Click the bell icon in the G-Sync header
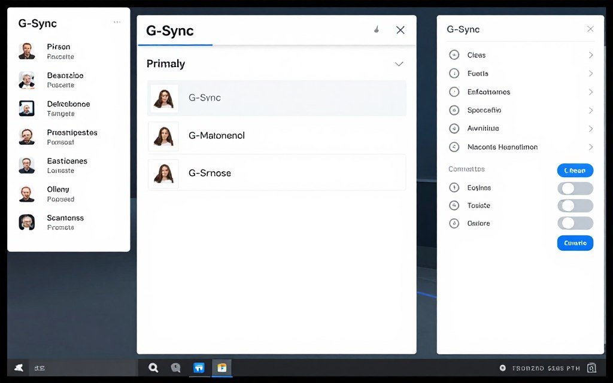Viewport: 613px width, 383px height. tap(377, 29)
